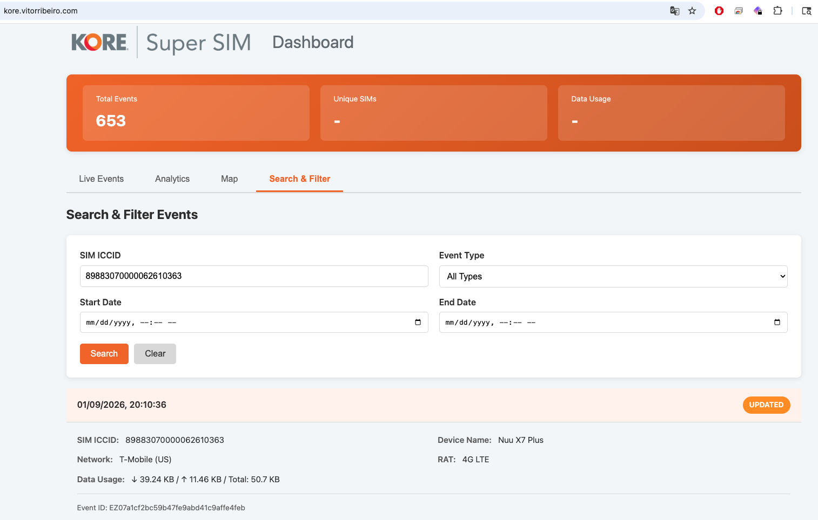Open the AdBlock extension icon
The height and width of the screenshot is (520, 818).
[x=719, y=11]
